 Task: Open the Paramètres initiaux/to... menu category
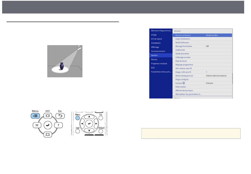point(161,72)
